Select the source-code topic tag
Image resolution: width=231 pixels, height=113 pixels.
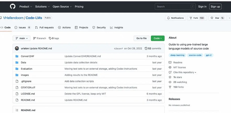coord(195,55)
